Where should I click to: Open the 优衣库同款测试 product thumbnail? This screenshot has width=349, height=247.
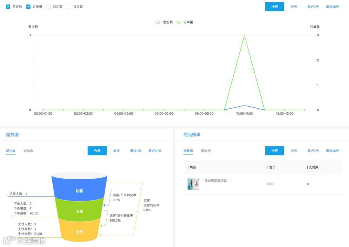pyautogui.click(x=193, y=184)
